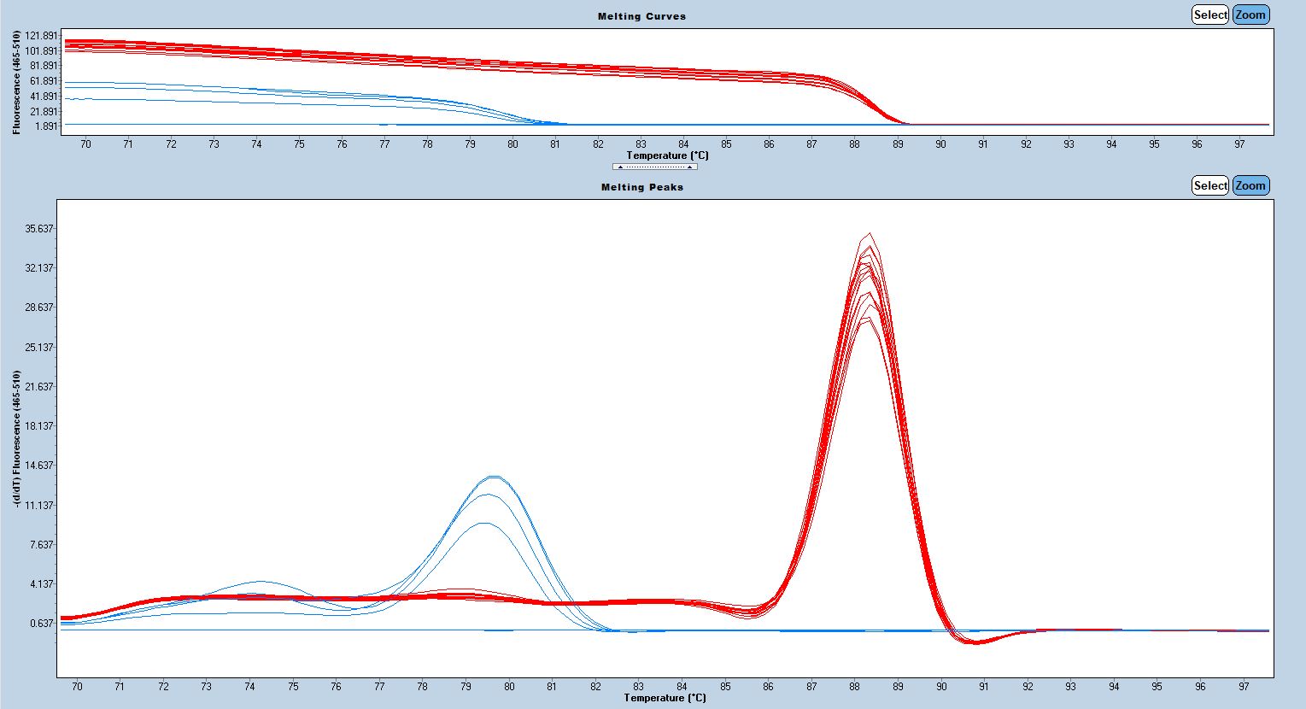Click dotted center of the splitter bar

655,167
